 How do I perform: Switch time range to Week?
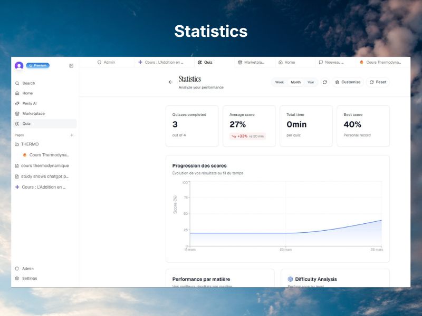point(280,82)
